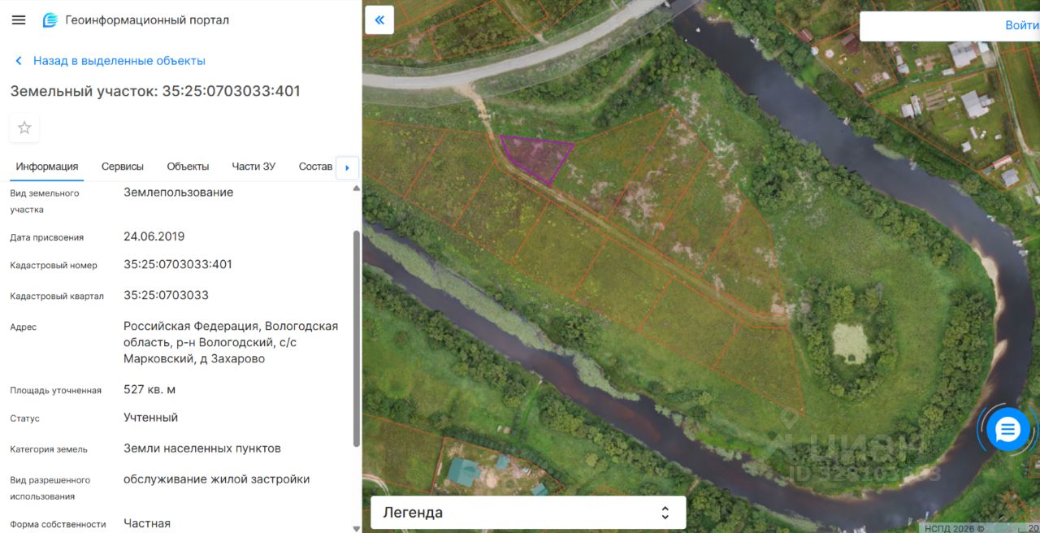Select Земли населенных пунктов text
Viewport: 1040px width, 533px height.
click(x=202, y=448)
